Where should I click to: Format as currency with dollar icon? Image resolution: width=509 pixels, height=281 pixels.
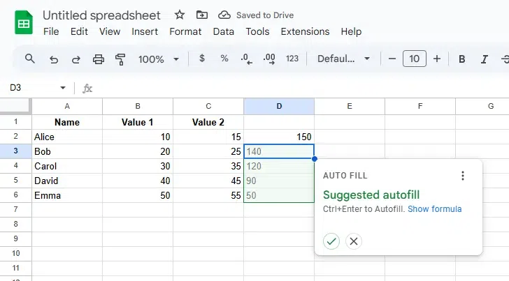(x=202, y=59)
